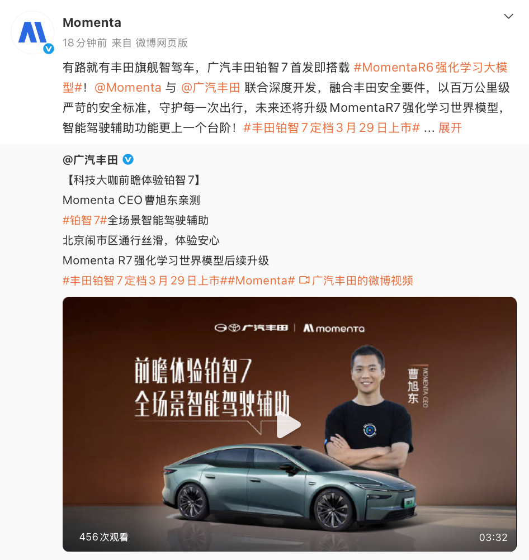Click verified badge next to 广汽丰田
Screen dimensions: 529x560
(128, 159)
